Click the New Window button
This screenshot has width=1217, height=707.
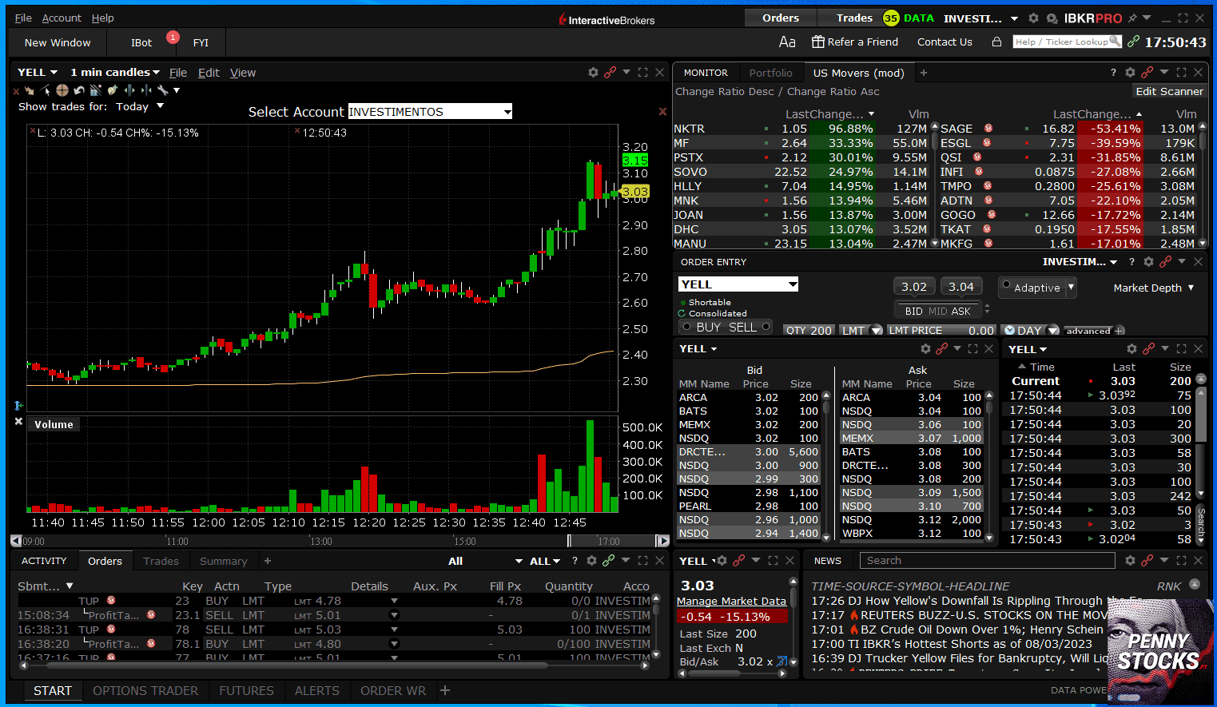(58, 42)
